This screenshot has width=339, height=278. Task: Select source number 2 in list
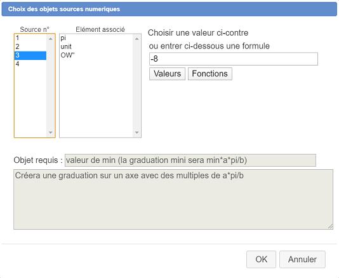pos(30,47)
